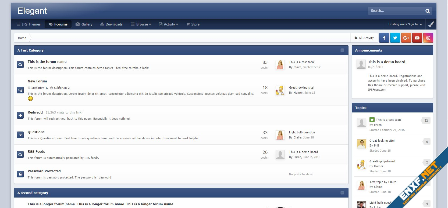Viewport: 448px width, 208px height.
Task: Click Claire's avatar beside Light bulb question
Action: coord(280,135)
